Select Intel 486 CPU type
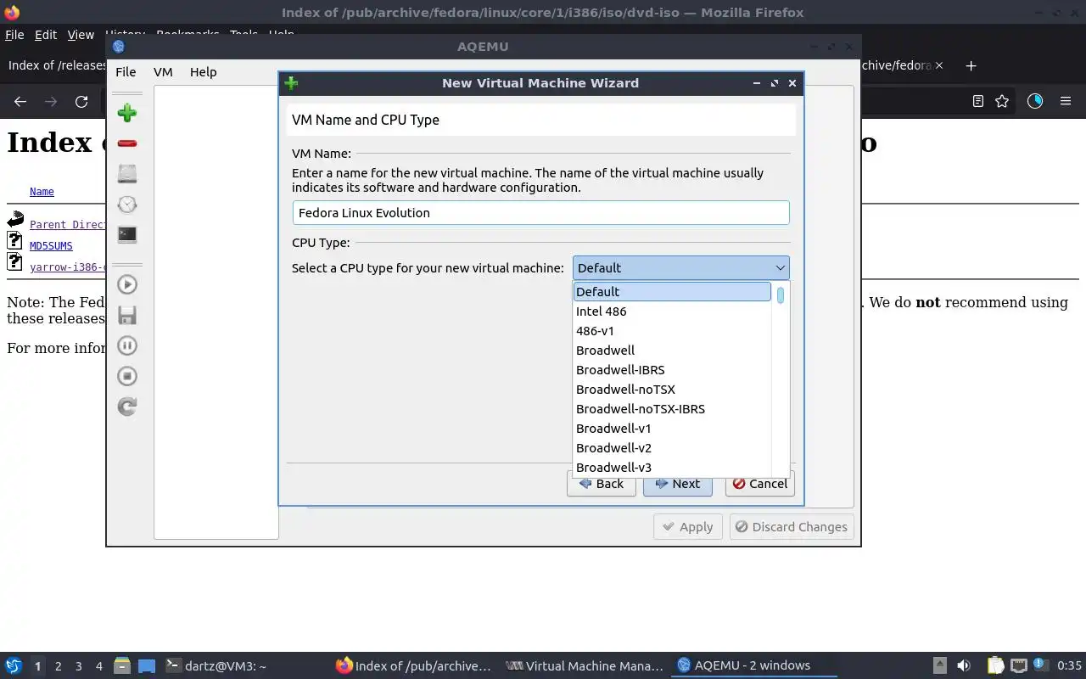This screenshot has width=1086, height=679. coord(672,311)
